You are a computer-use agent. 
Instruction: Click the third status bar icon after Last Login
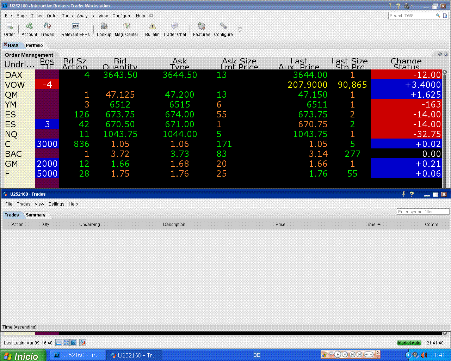74,343
